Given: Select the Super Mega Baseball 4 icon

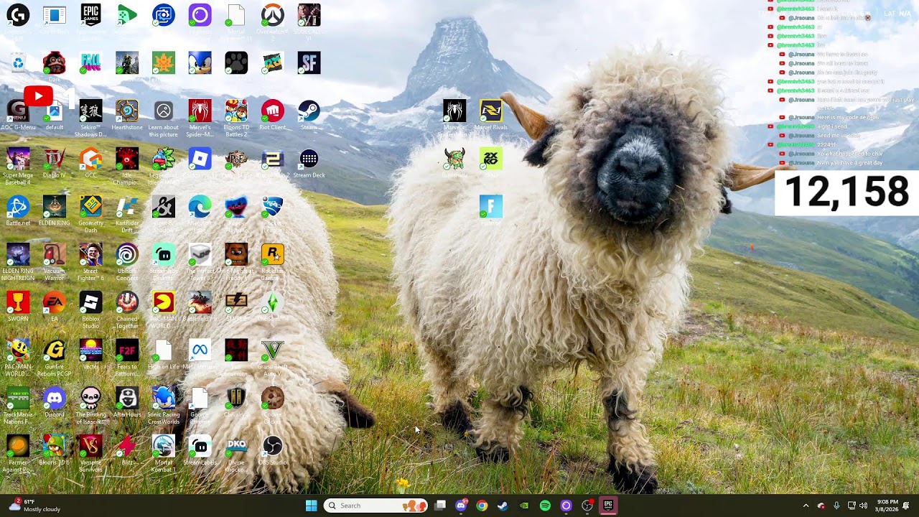Looking at the screenshot, I should [x=18, y=167].
